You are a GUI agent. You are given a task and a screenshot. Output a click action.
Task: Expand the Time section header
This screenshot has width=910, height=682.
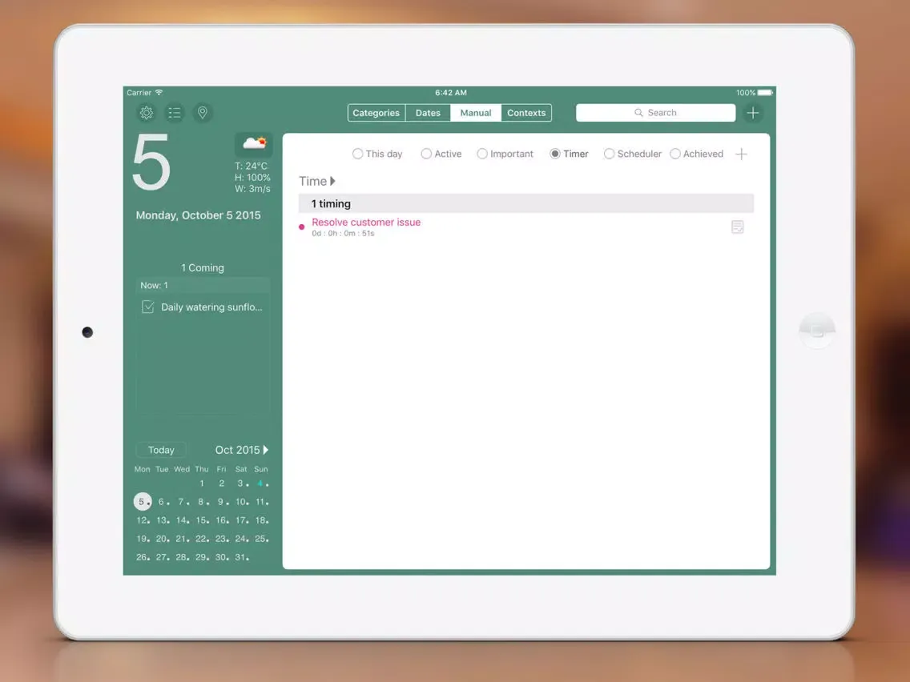(x=331, y=181)
